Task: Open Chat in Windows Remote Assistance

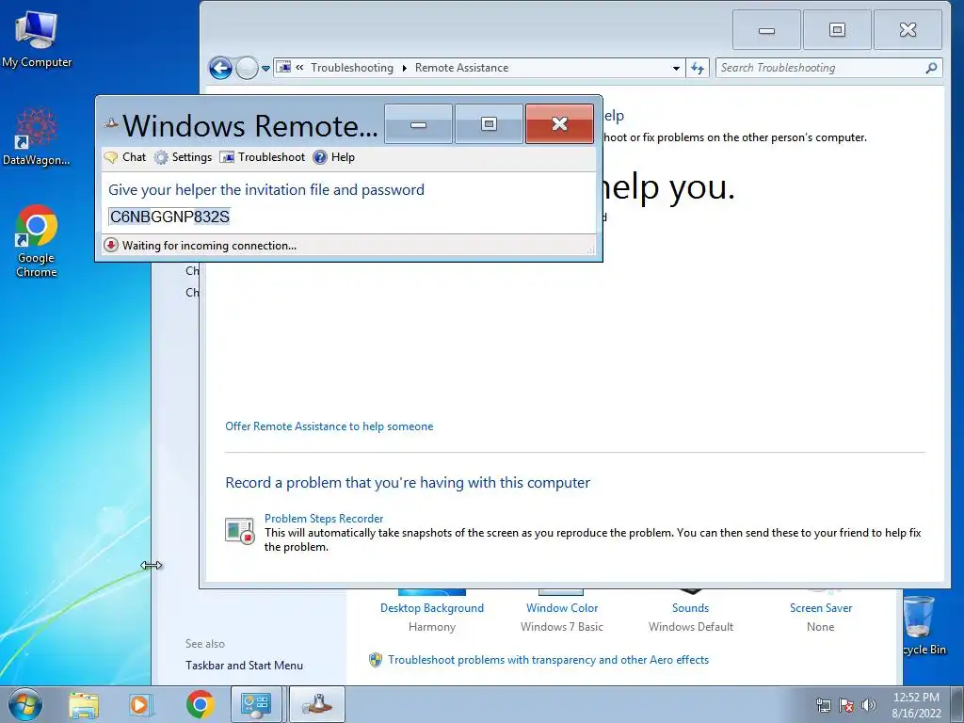Action: [x=125, y=157]
